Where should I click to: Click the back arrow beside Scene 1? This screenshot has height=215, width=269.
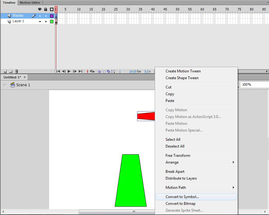pos(5,85)
